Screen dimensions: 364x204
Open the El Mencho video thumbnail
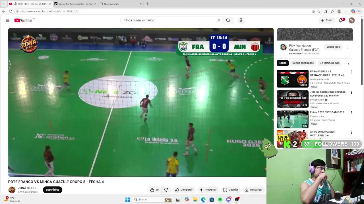pos(293,99)
